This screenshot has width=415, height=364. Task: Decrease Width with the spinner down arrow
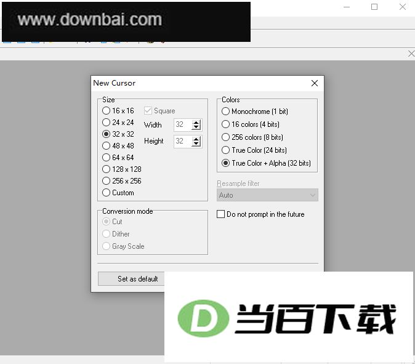click(x=196, y=127)
